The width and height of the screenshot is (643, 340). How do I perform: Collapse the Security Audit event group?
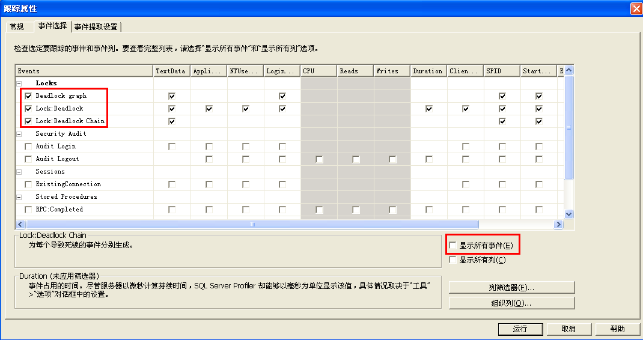19,134
